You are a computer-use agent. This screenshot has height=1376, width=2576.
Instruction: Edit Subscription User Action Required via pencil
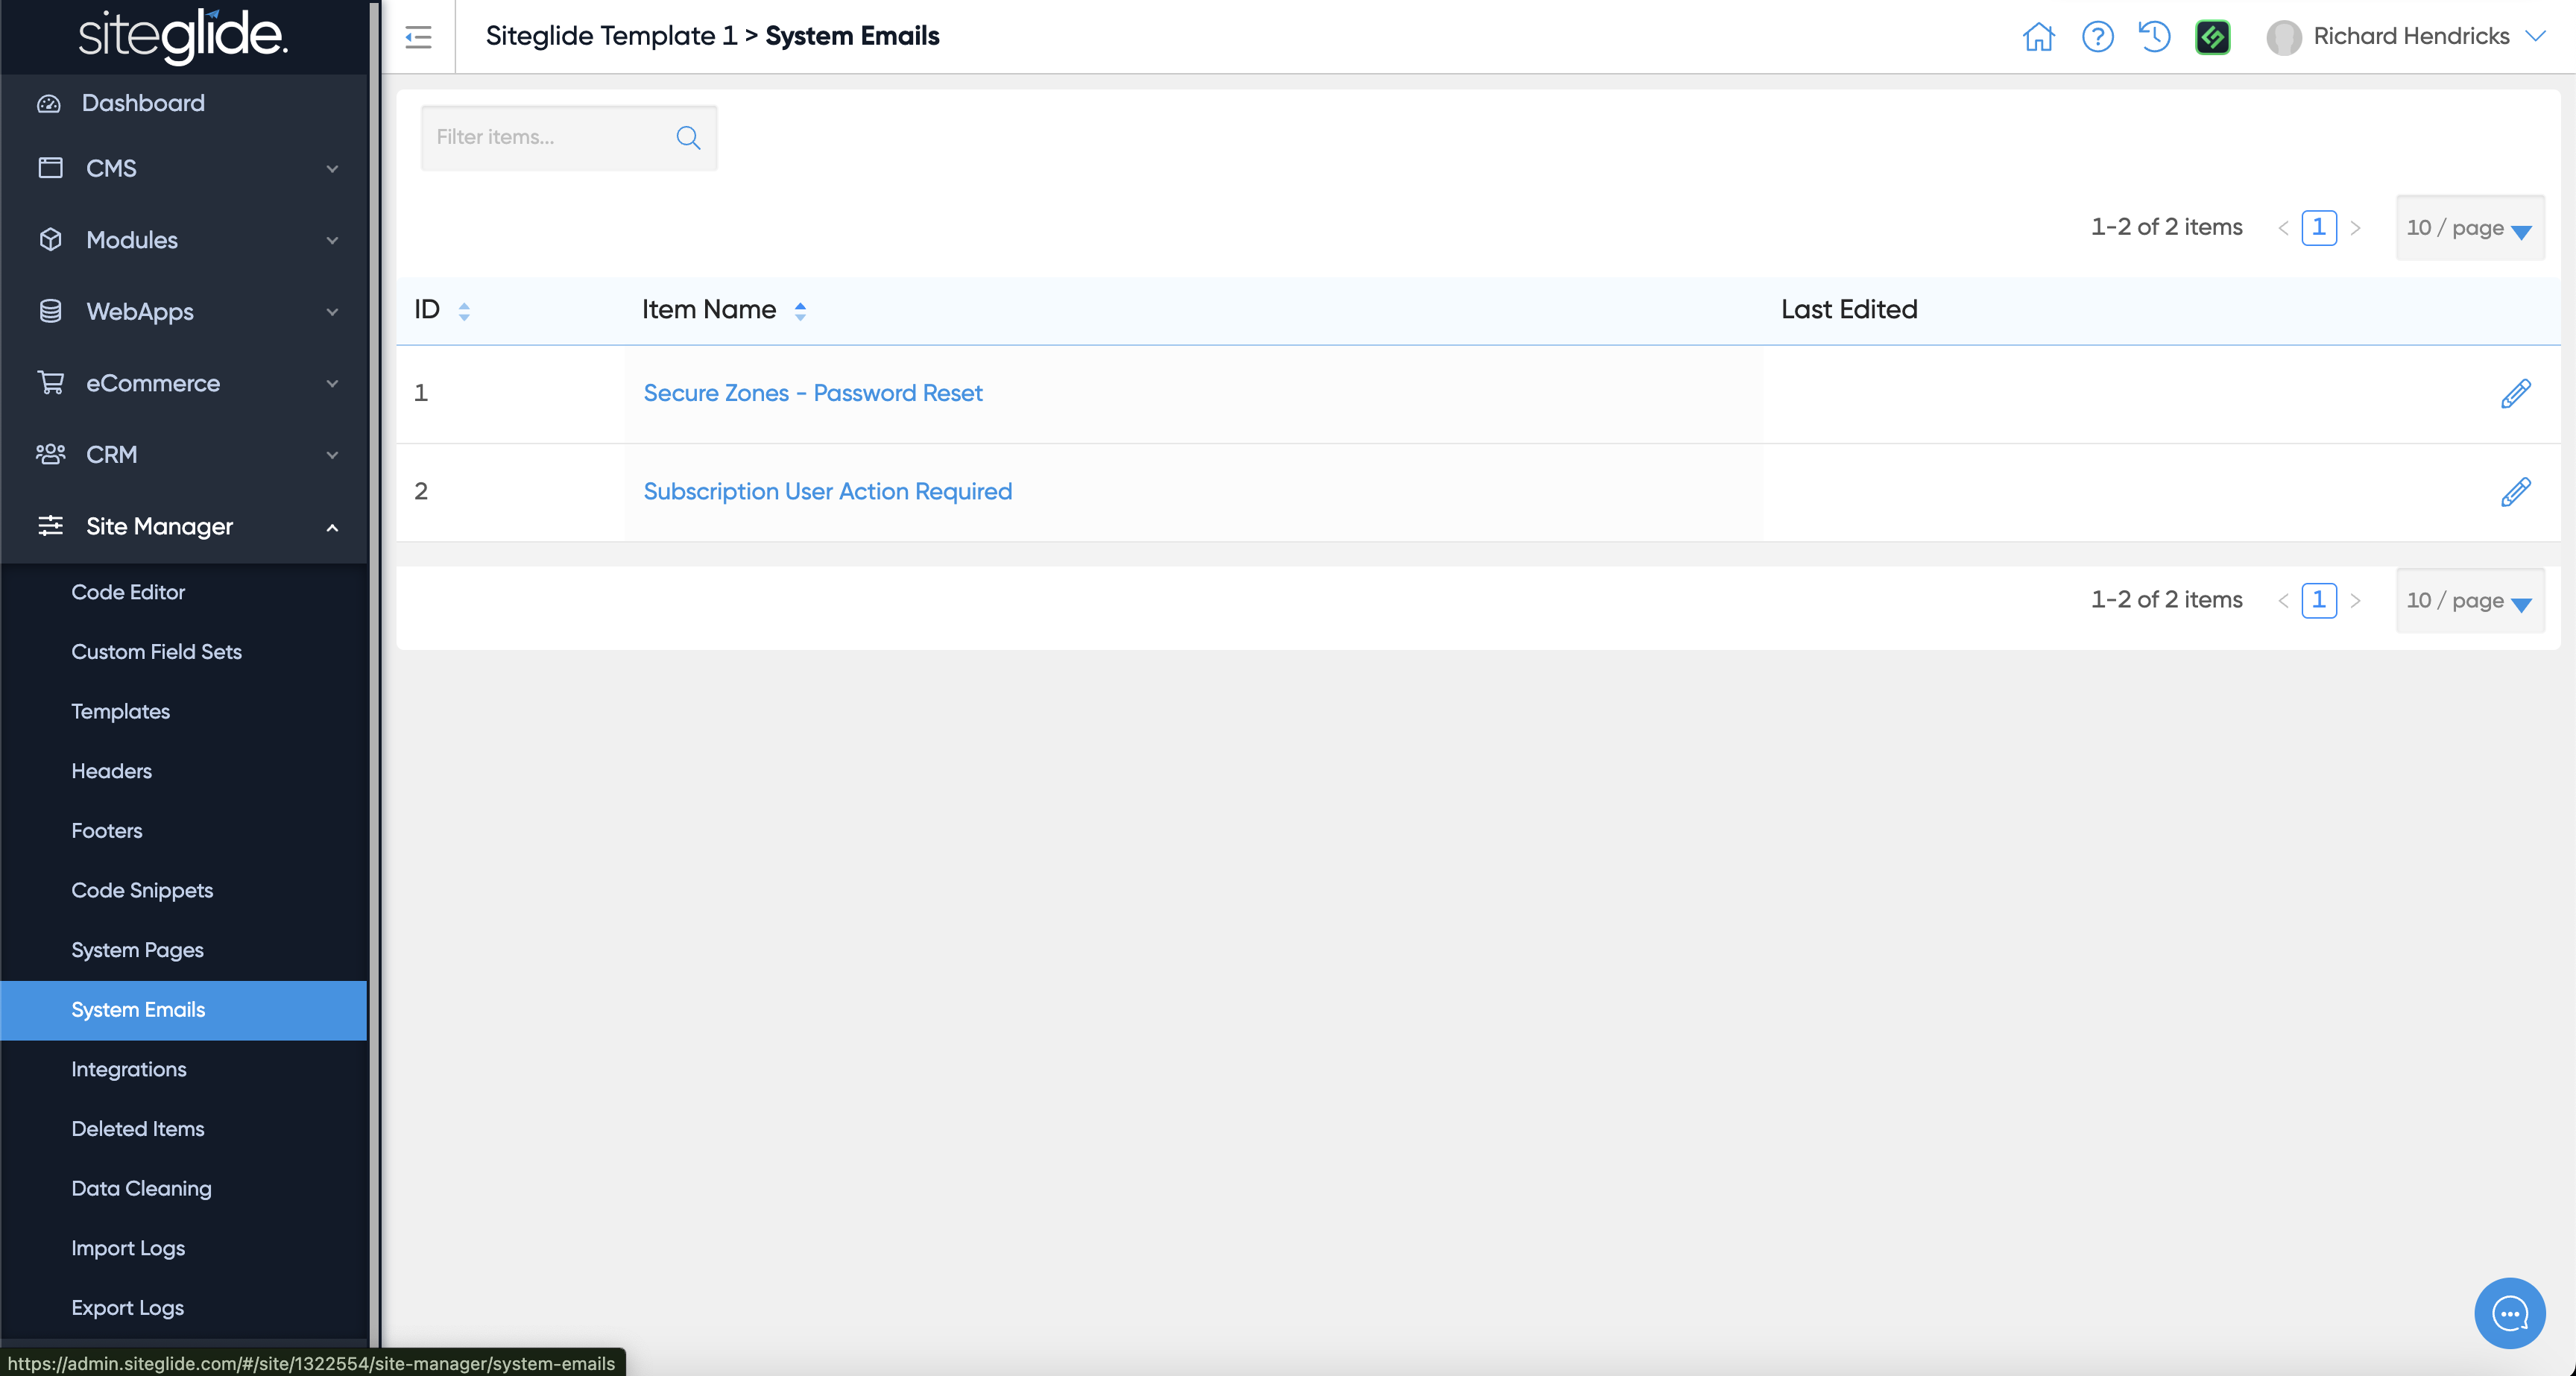tap(2515, 492)
